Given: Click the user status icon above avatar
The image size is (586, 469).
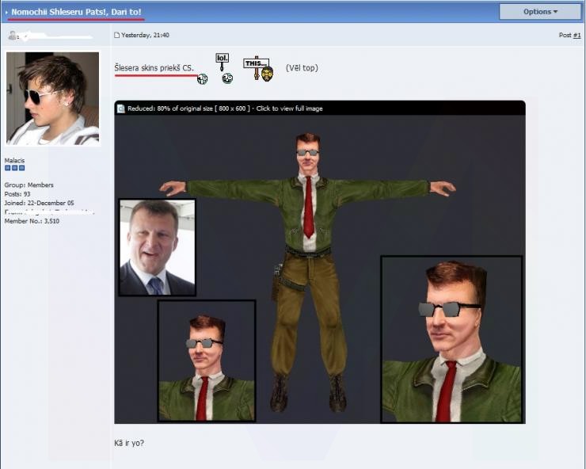Looking at the screenshot, I should pos(12,36).
